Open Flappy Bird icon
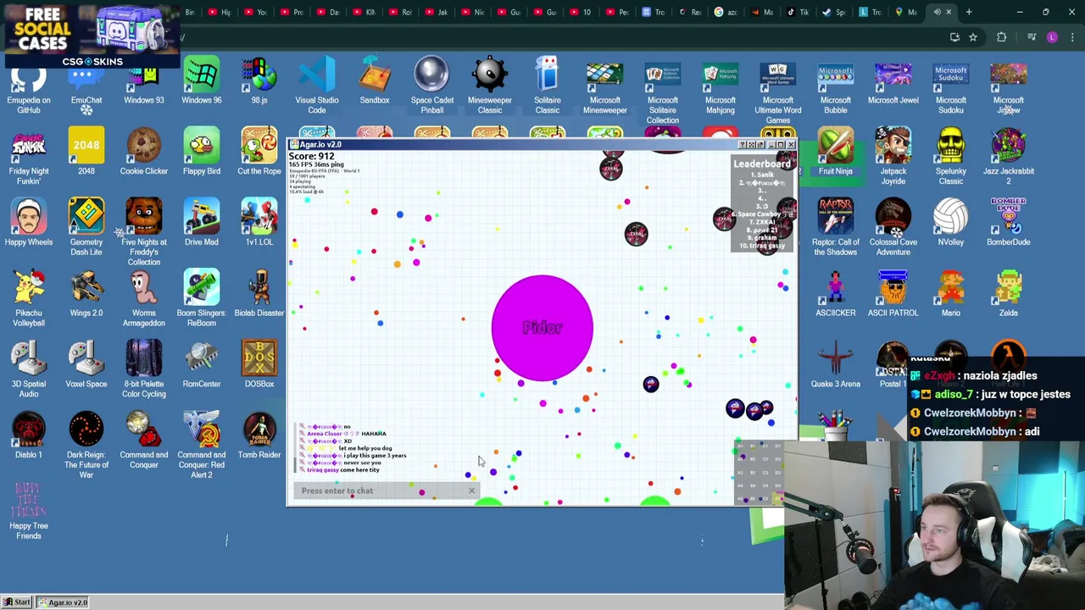Image resolution: width=1085 pixels, height=610 pixels. point(202,152)
